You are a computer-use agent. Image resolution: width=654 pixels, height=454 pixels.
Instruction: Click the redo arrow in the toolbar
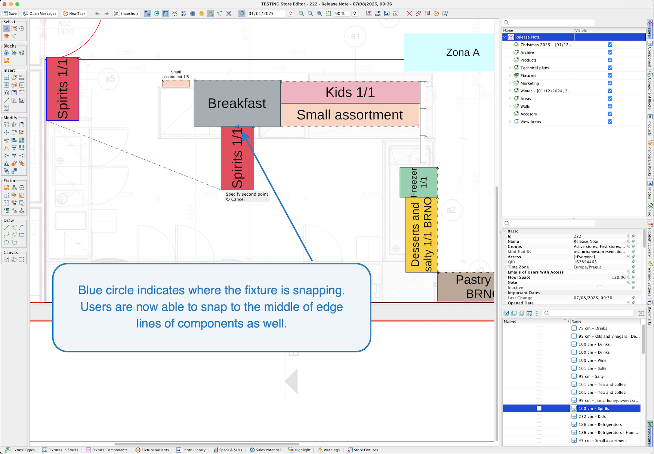pos(107,13)
